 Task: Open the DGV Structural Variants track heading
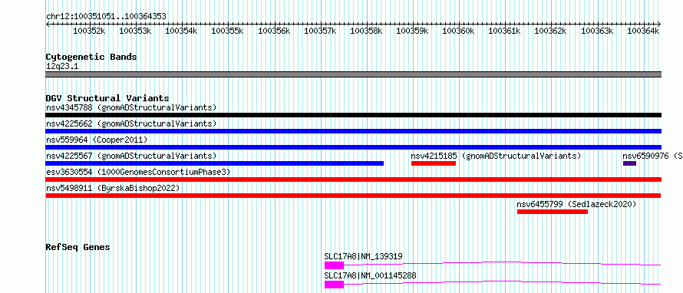[107, 98]
